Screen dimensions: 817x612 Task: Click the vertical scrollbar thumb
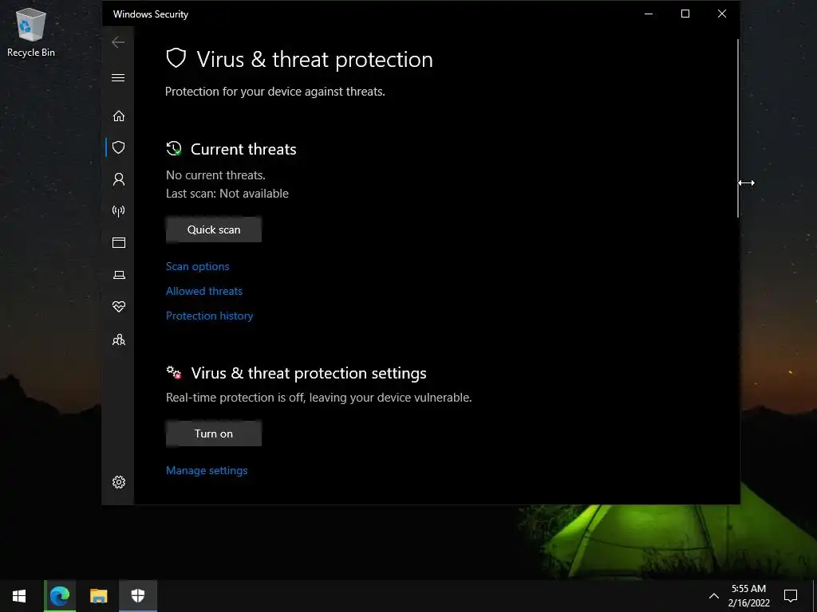click(x=737, y=127)
